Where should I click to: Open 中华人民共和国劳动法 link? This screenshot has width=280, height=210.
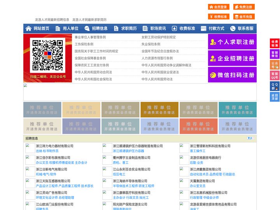[157, 79]
